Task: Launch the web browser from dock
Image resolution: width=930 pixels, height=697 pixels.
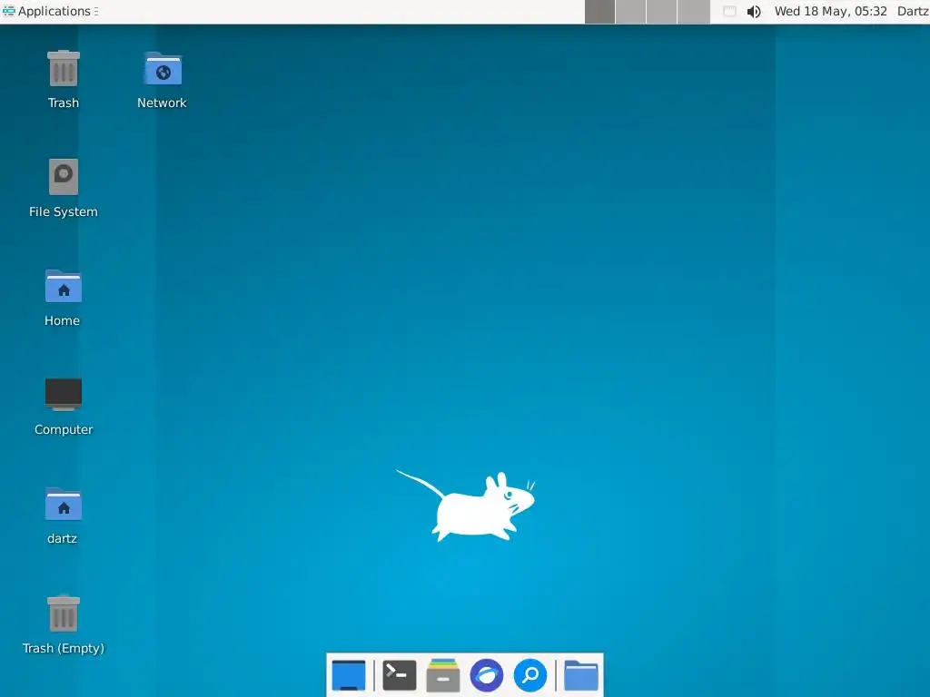Action: pyautogui.click(x=487, y=675)
